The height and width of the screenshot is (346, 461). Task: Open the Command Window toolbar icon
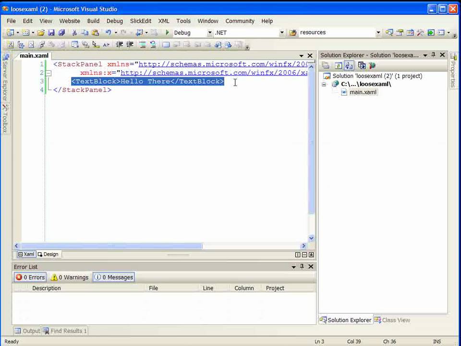[441, 33]
